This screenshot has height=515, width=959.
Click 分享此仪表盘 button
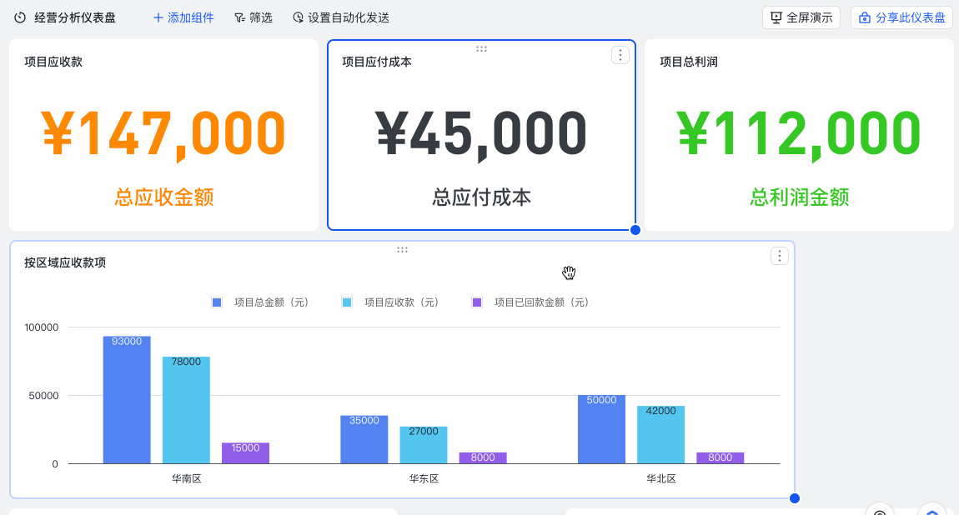[x=901, y=17]
